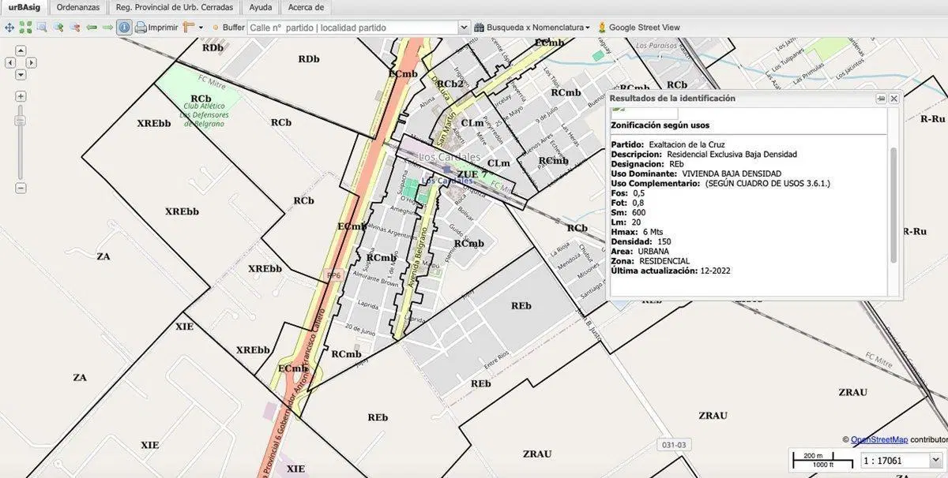The height and width of the screenshot is (478, 948).
Task: Switch to the urBAsig tab
Action: coord(24,7)
